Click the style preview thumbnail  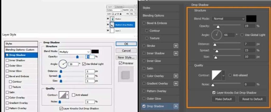coord(126,74)
